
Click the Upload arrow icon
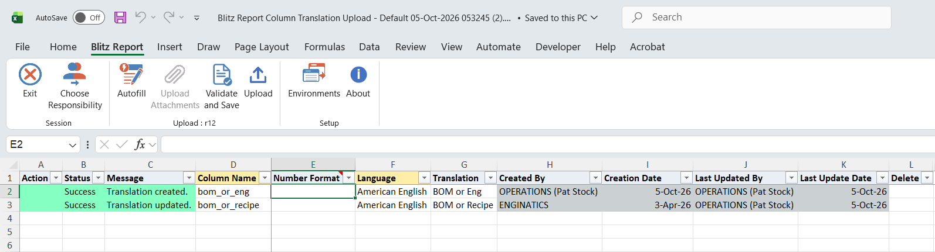pyautogui.click(x=258, y=75)
